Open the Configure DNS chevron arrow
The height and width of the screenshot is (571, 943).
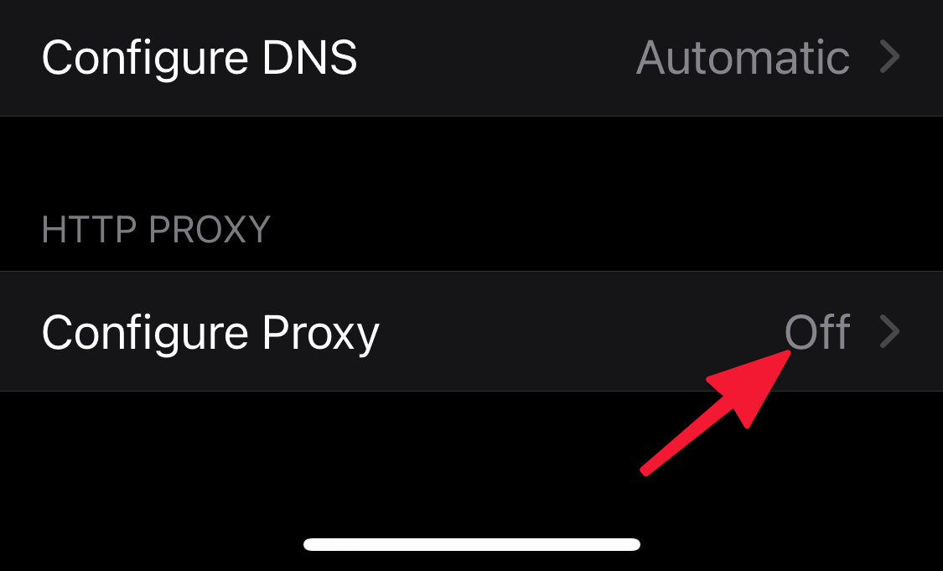[889, 57]
